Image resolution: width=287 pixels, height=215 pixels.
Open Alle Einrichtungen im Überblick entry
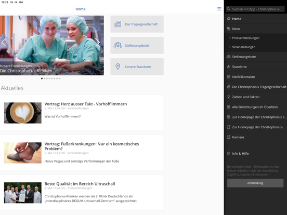tap(255, 107)
